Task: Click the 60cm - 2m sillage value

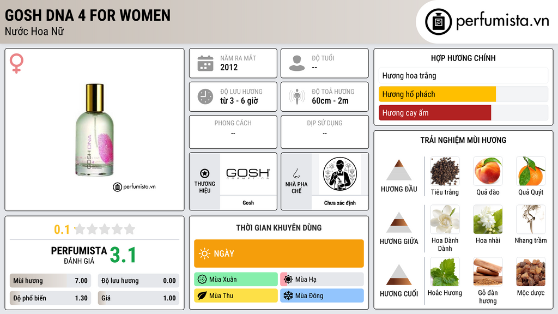Action: [x=330, y=101]
